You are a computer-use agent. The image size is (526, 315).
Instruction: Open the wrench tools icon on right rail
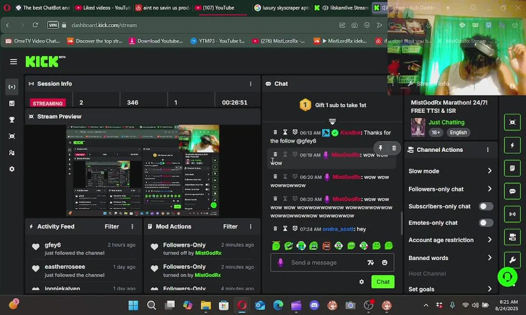click(x=512, y=260)
